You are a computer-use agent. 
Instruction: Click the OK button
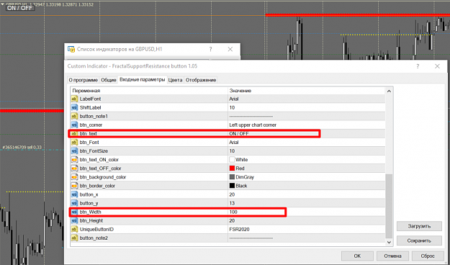click(357, 256)
